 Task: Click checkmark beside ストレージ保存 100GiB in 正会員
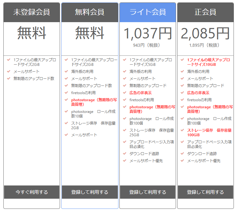click(x=182, y=130)
